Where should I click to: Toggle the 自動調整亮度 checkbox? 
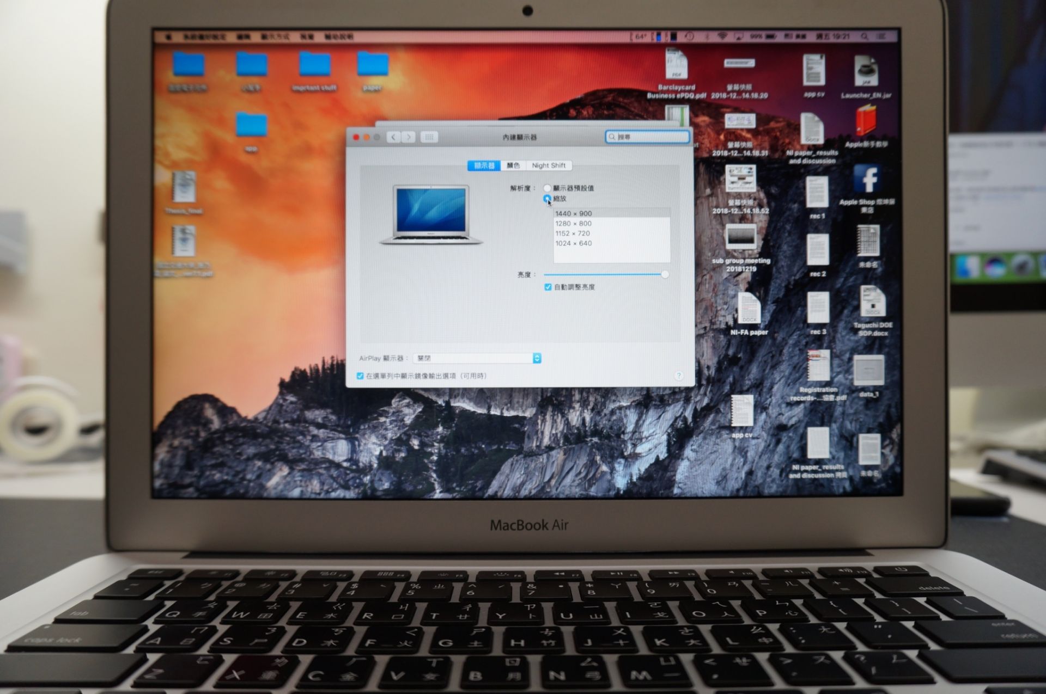point(548,287)
